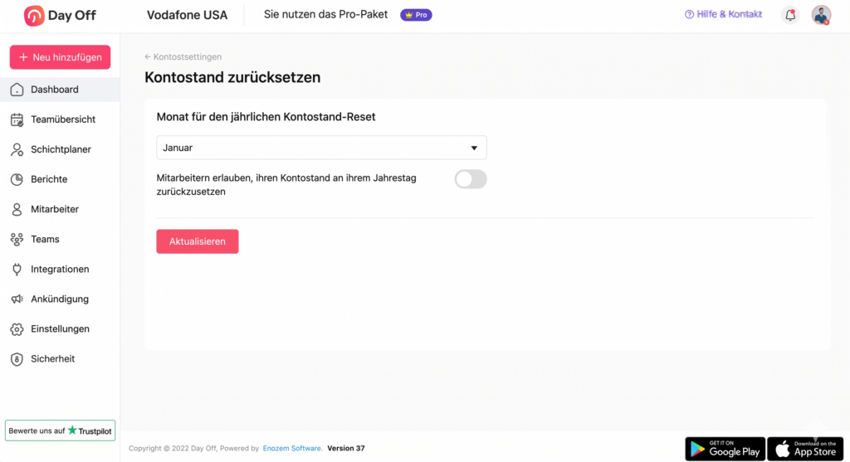Image resolution: width=850 pixels, height=462 pixels.
Task: Open Dashboard in the sidebar
Action: coord(55,90)
